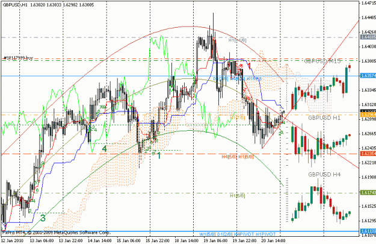376x244 pixels.
Task: Click the 19 Jan 06:00 time label
Action: pyautogui.click(x=215, y=240)
